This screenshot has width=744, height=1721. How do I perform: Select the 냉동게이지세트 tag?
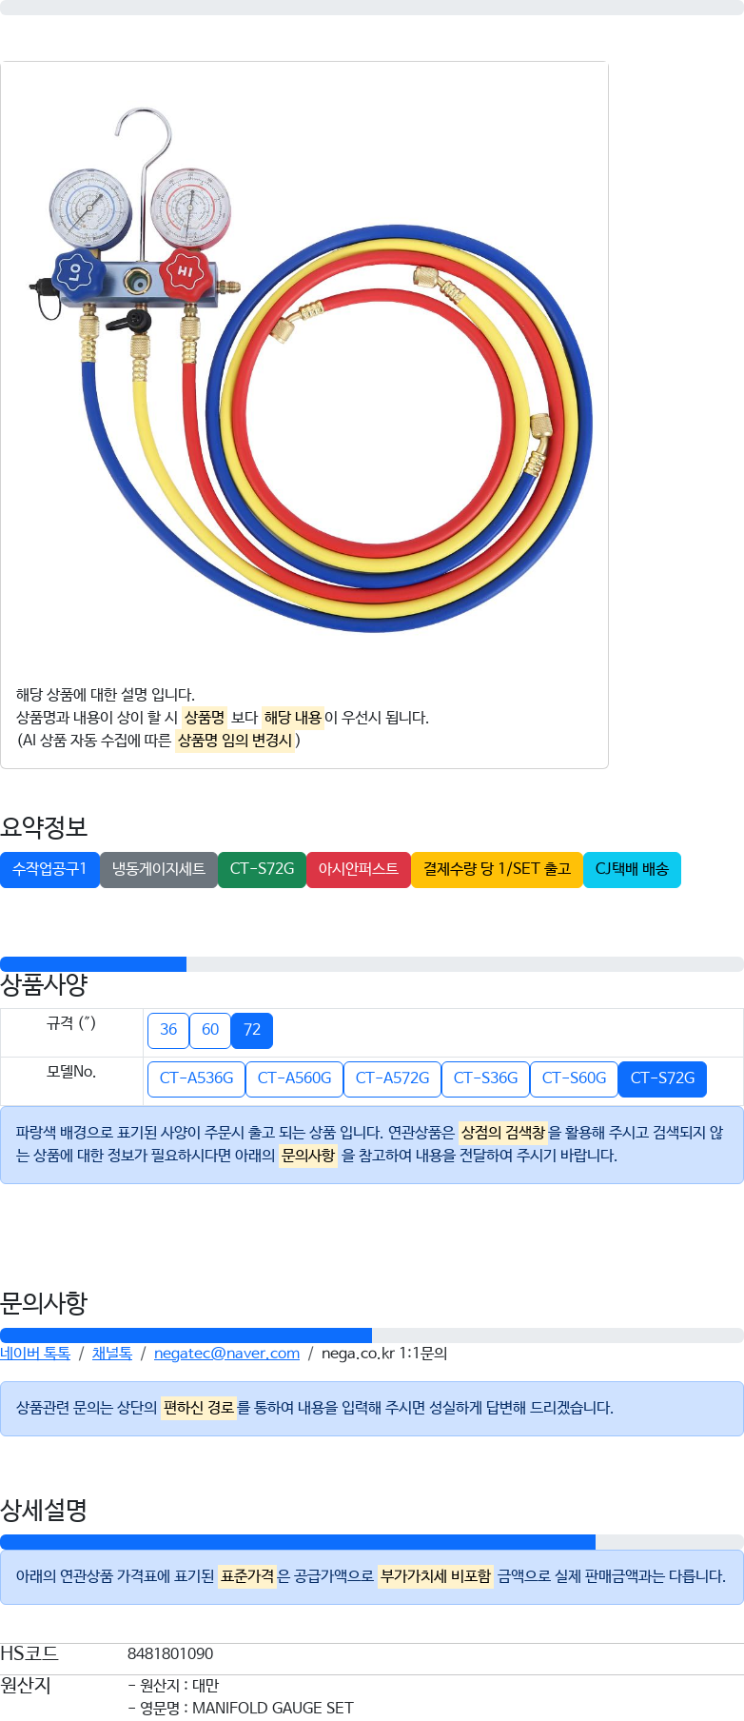pos(159,870)
